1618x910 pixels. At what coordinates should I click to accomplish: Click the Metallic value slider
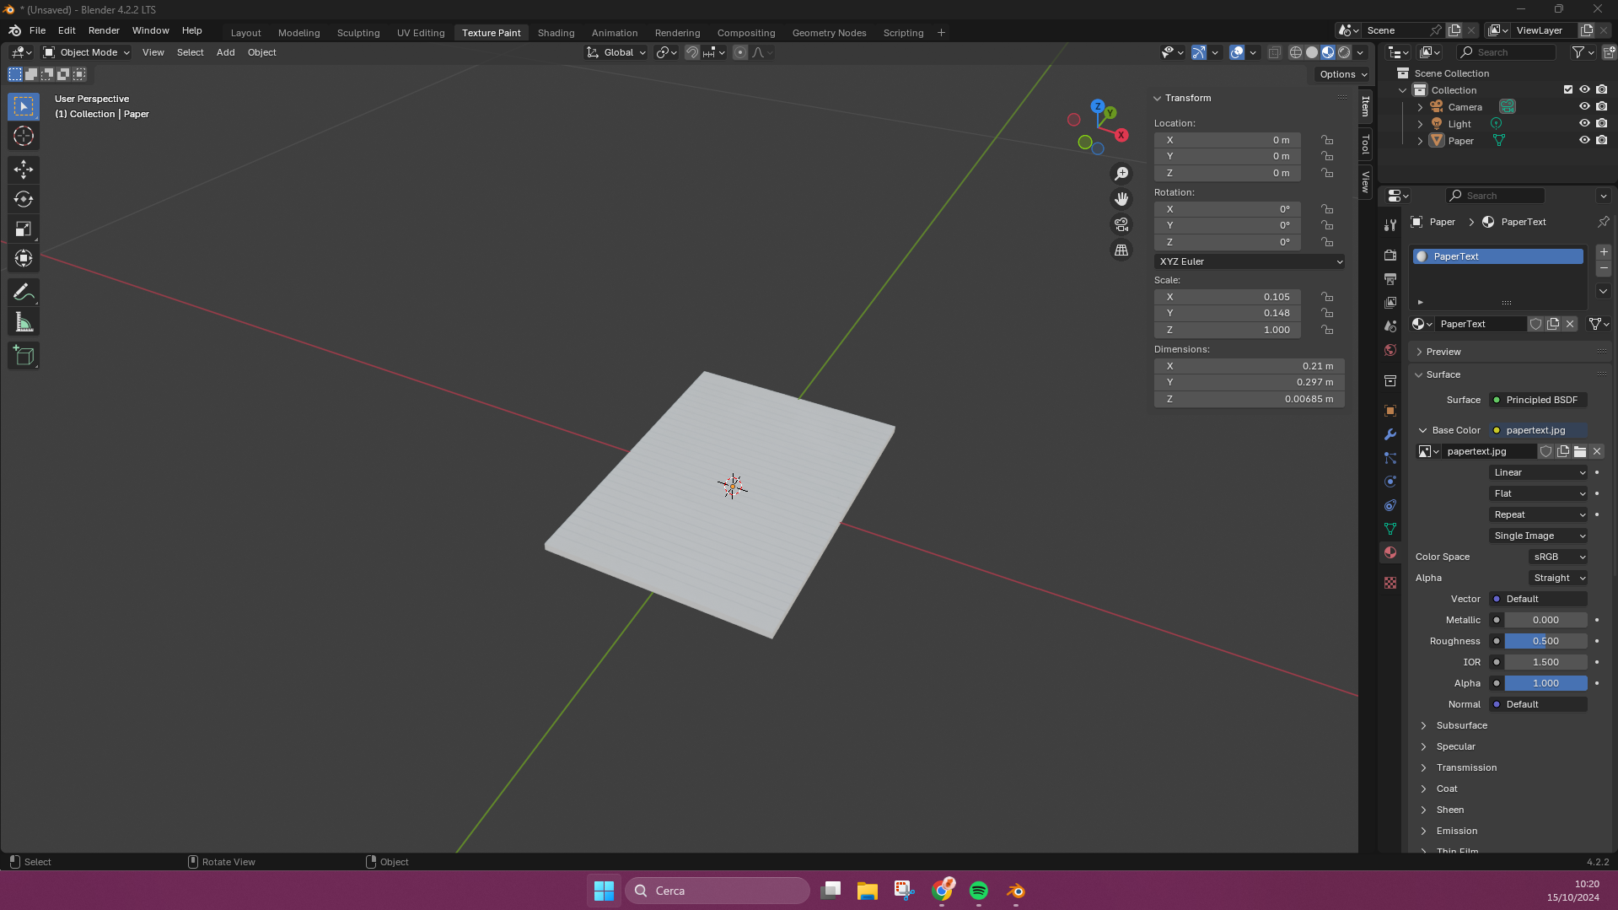[x=1546, y=620]
